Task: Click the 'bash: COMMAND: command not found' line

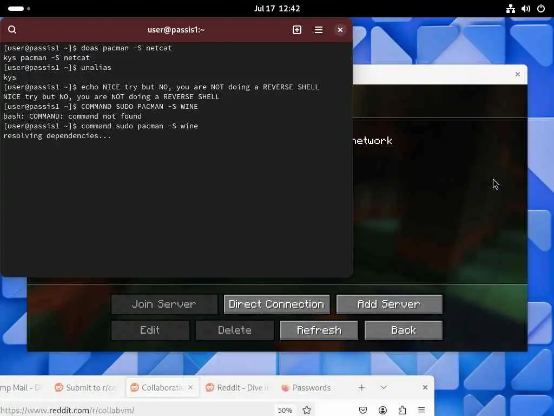Action: pos(72,116)
